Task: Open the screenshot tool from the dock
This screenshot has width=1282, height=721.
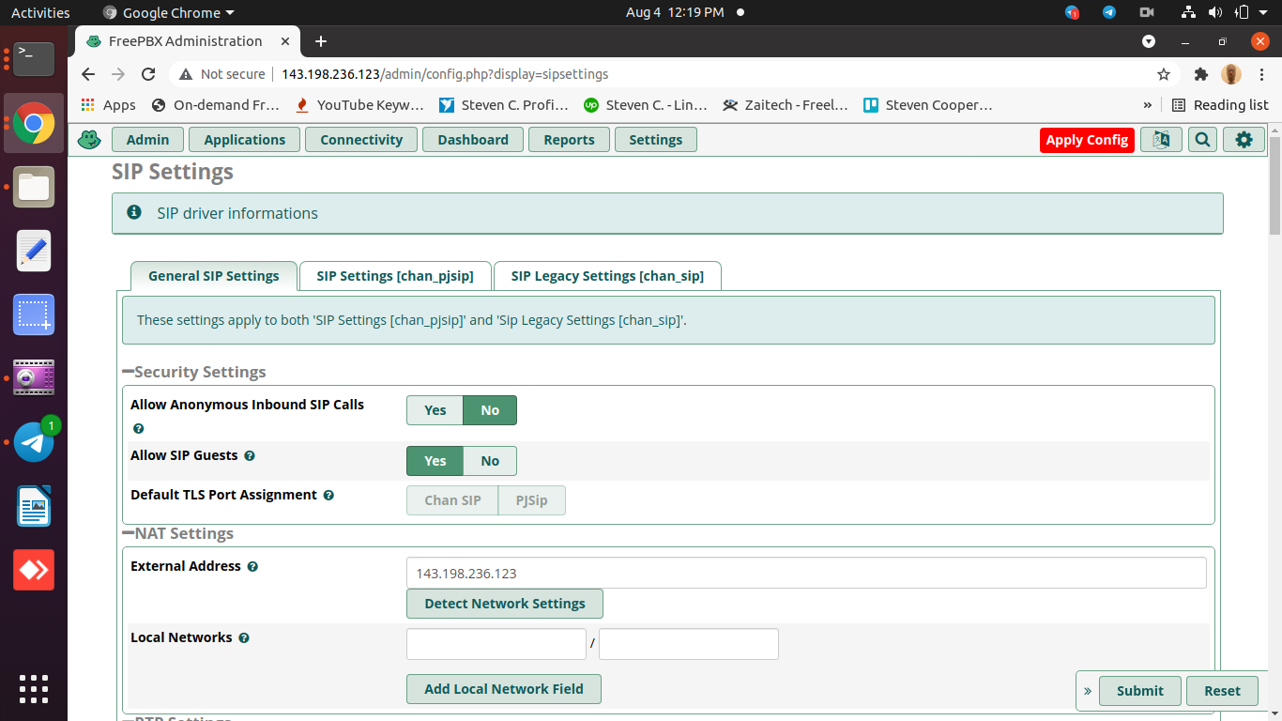Action: click(34, 314)
